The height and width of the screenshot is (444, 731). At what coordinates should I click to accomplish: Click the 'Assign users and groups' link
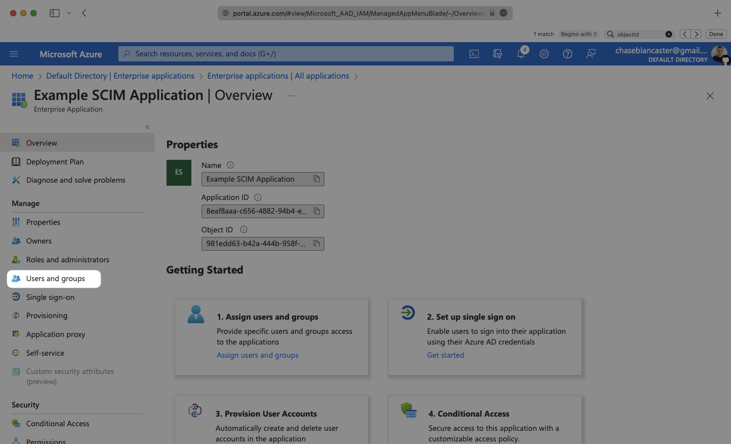(257, 355)
